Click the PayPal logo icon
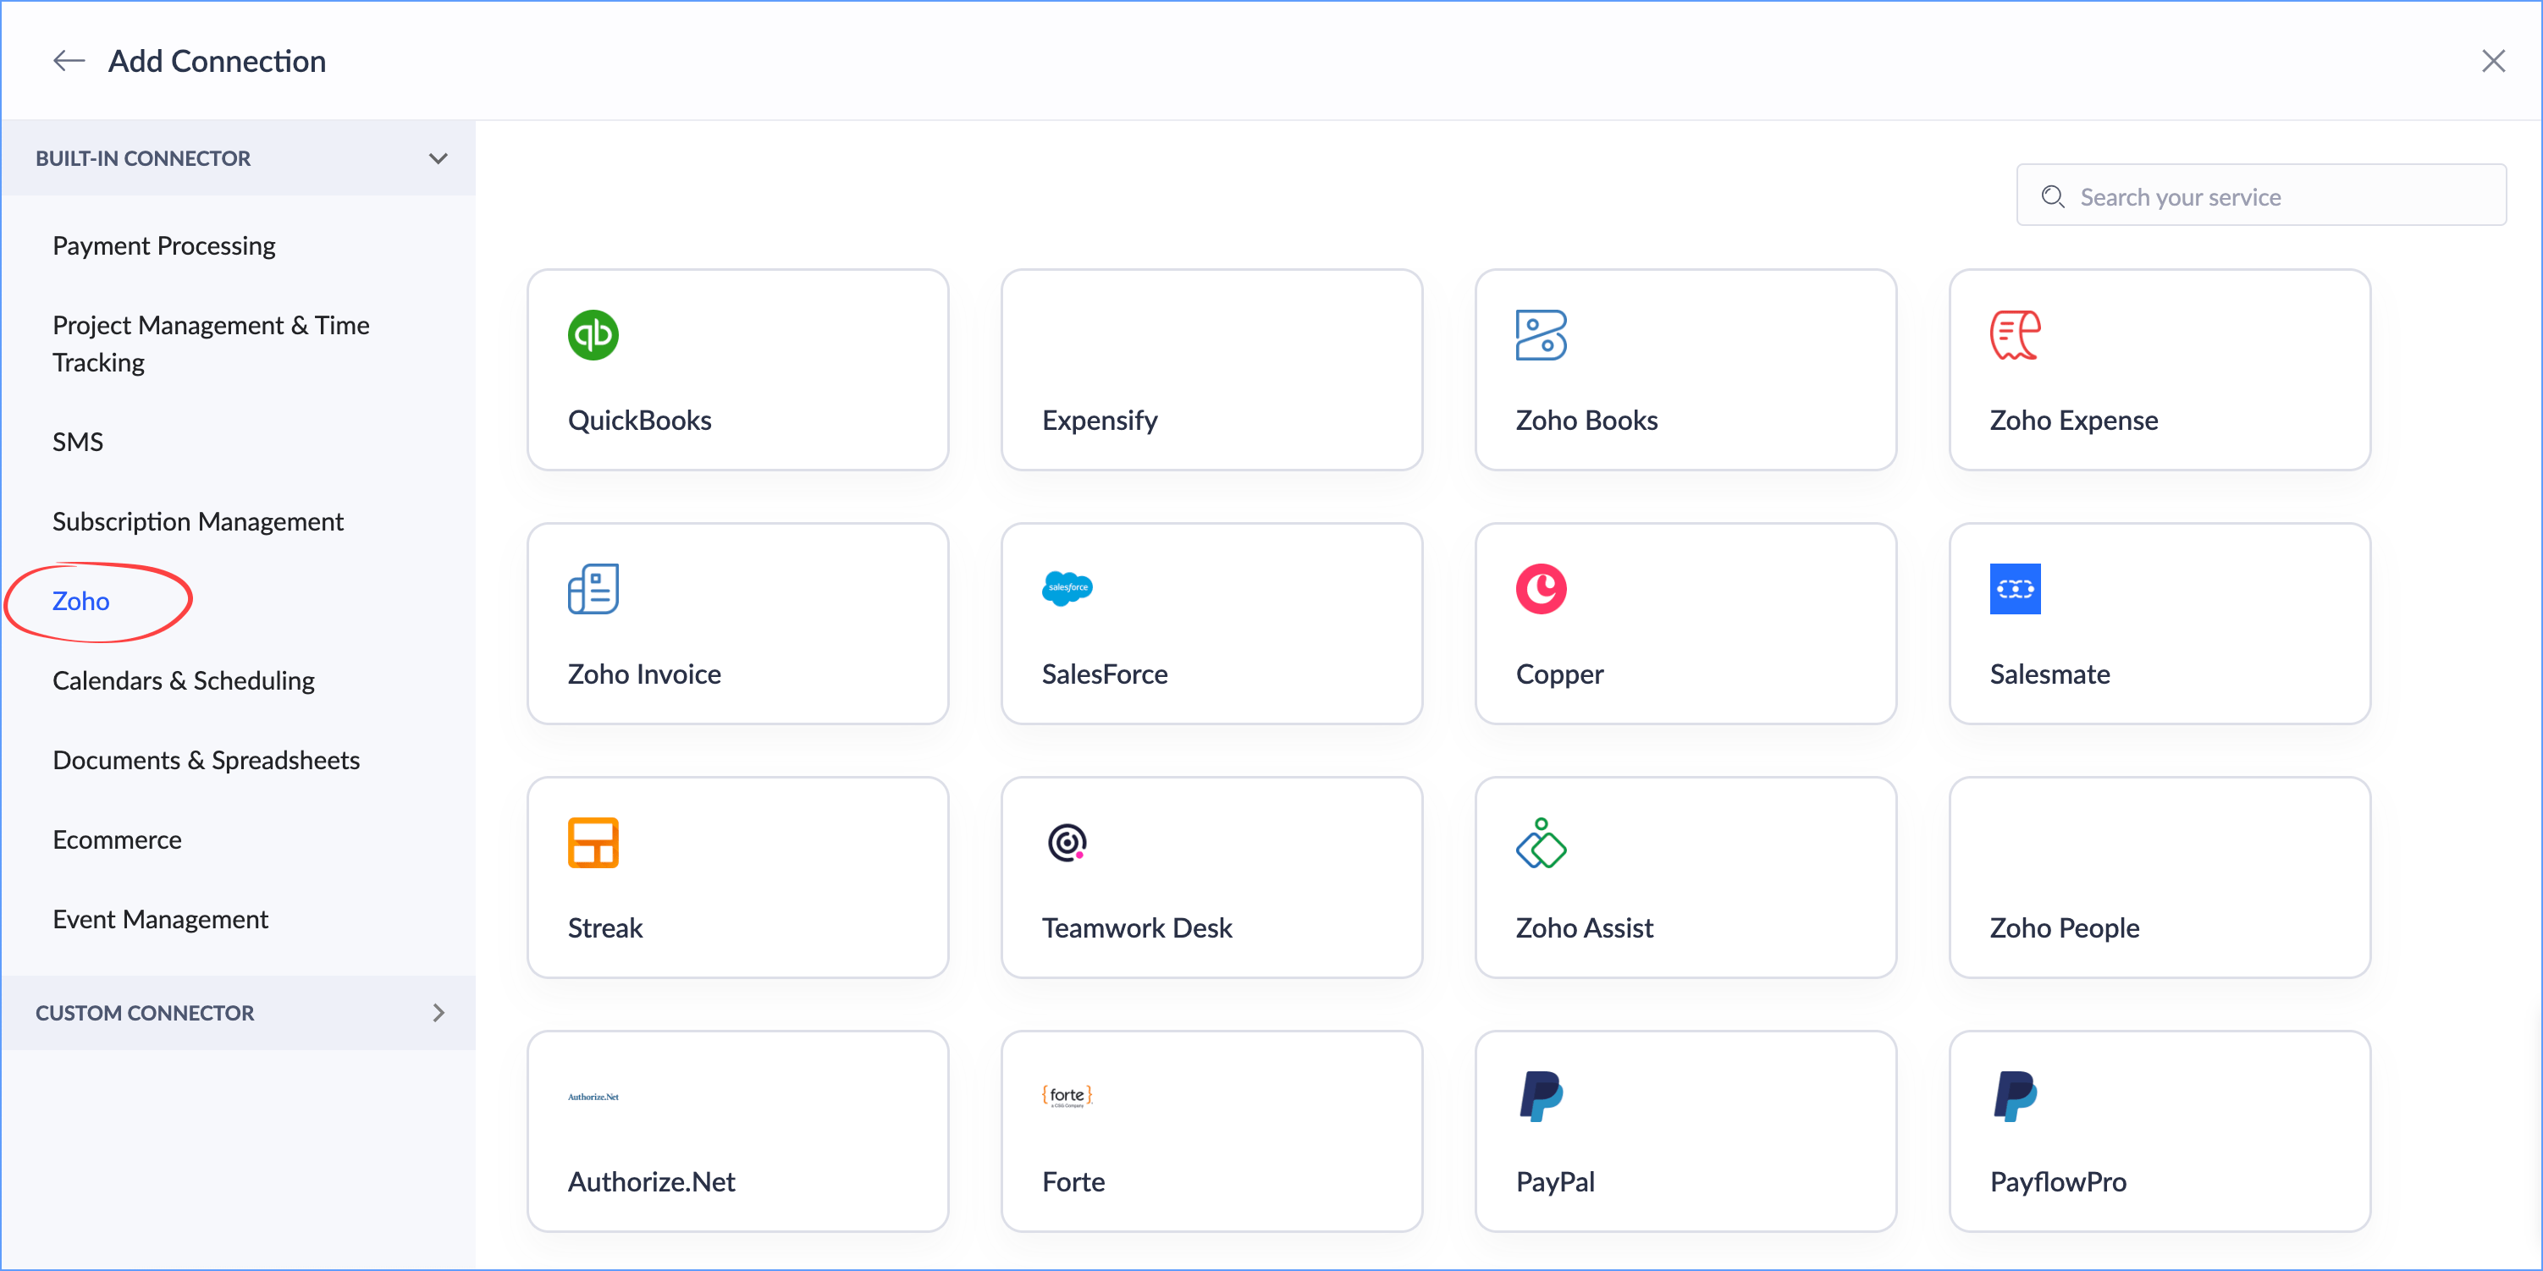The width and height of the screenshot is (2543, 1271). pos(1540,1095)
